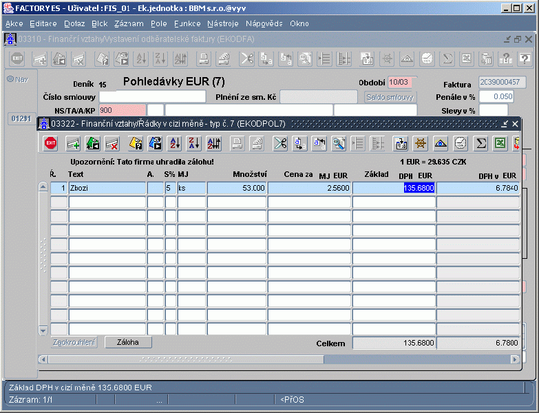Click the EXIT icon in the EKODFA window toolbar
Screen dimensions: 539x413
[17, 59]
